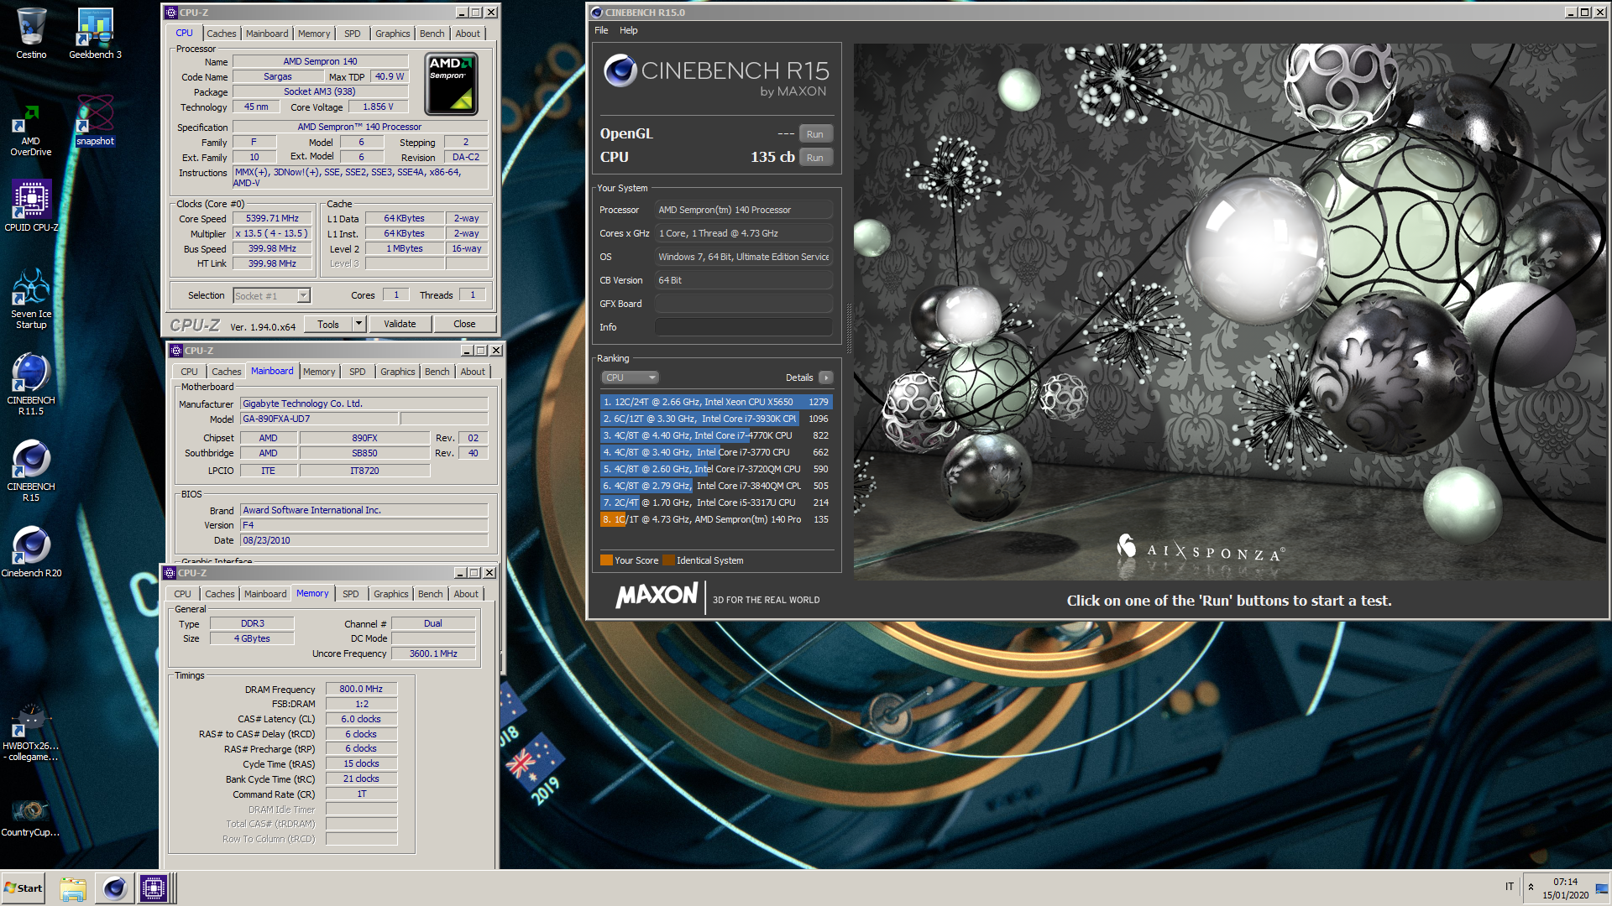The width and height of the screenshot is (1612, 906).
Task: Open the Cestino recycle bin icon
Action: click(x=31, y=34)
